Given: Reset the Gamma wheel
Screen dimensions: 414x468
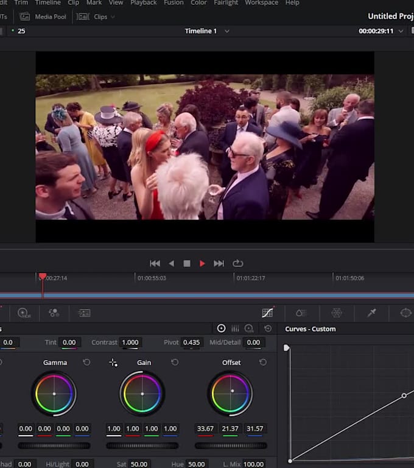Looking at the screenshot, I should pyautogui.click(x=86, y=363).
